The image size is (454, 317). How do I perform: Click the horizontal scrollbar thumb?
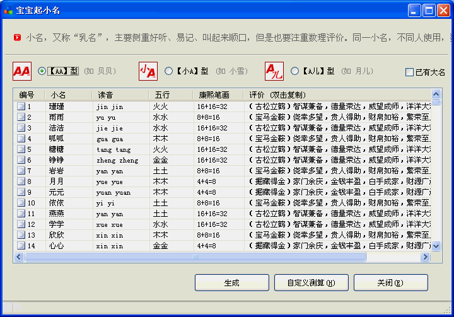coord(195,256)
